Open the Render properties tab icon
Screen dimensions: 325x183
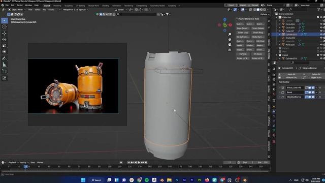click(x=274, y=75)
